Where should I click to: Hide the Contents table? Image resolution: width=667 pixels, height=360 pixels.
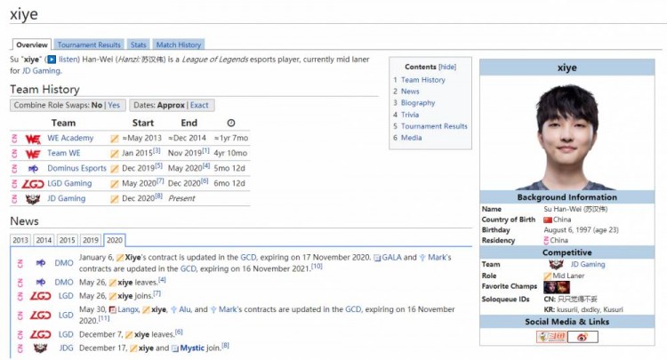point(447,67)
